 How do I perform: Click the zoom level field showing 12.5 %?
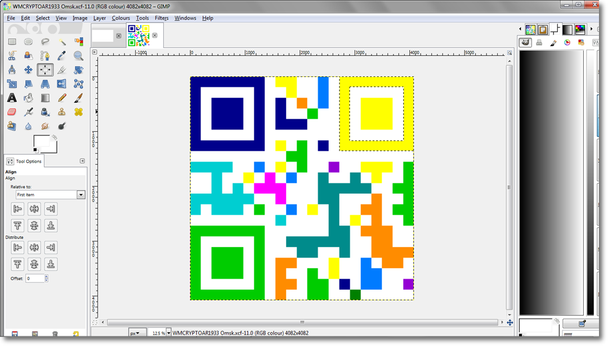158,333
